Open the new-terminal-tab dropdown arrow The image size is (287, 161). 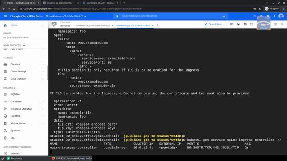pyautogui.click(x=161, y=25)
